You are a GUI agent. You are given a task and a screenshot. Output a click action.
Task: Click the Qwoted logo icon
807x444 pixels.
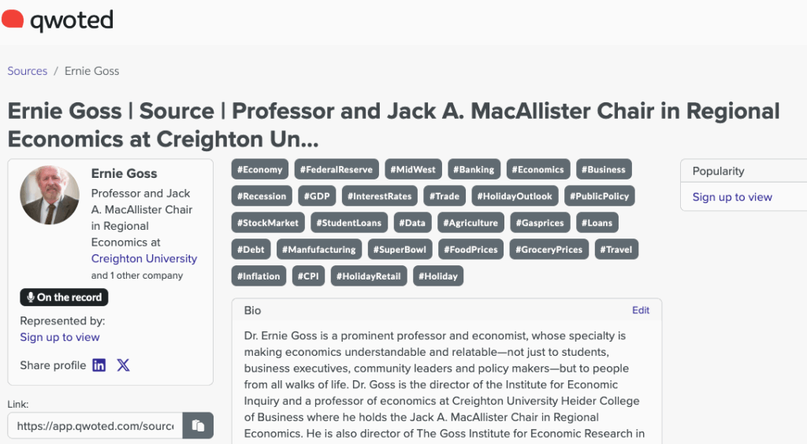(x=13, y=19)
